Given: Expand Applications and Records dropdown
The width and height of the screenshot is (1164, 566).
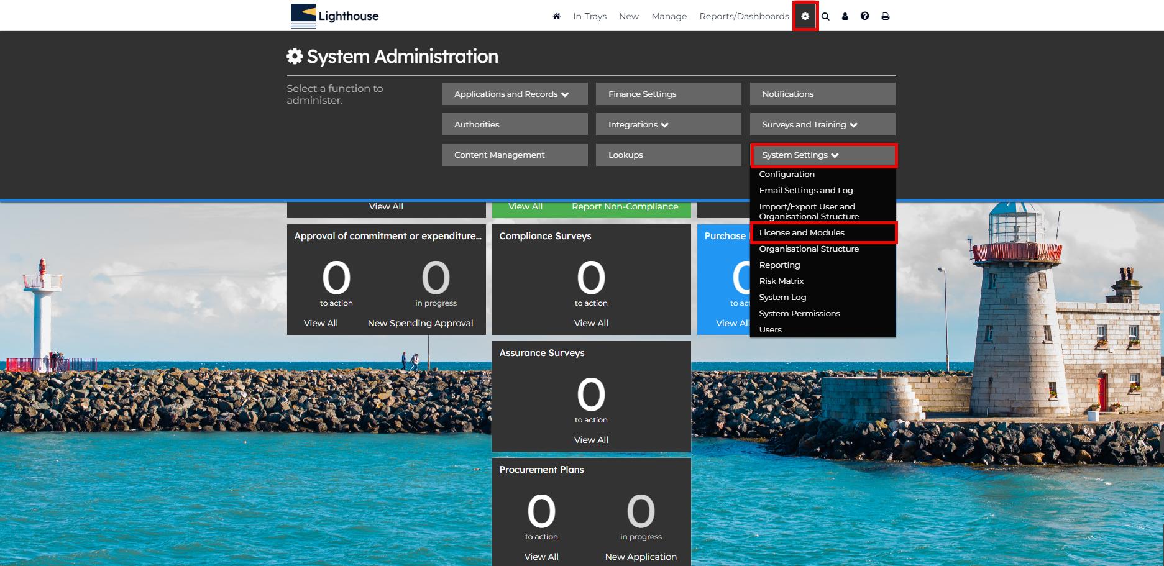Looking at the screenshot, I should coord(515,94).
